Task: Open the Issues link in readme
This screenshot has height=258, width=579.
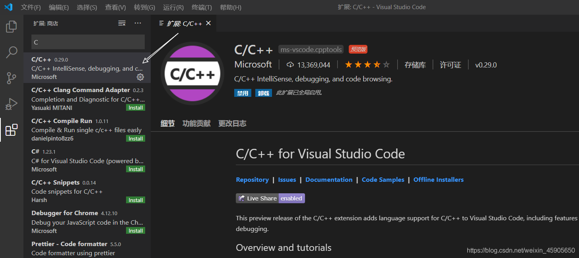Action: (x=287, y=179)
